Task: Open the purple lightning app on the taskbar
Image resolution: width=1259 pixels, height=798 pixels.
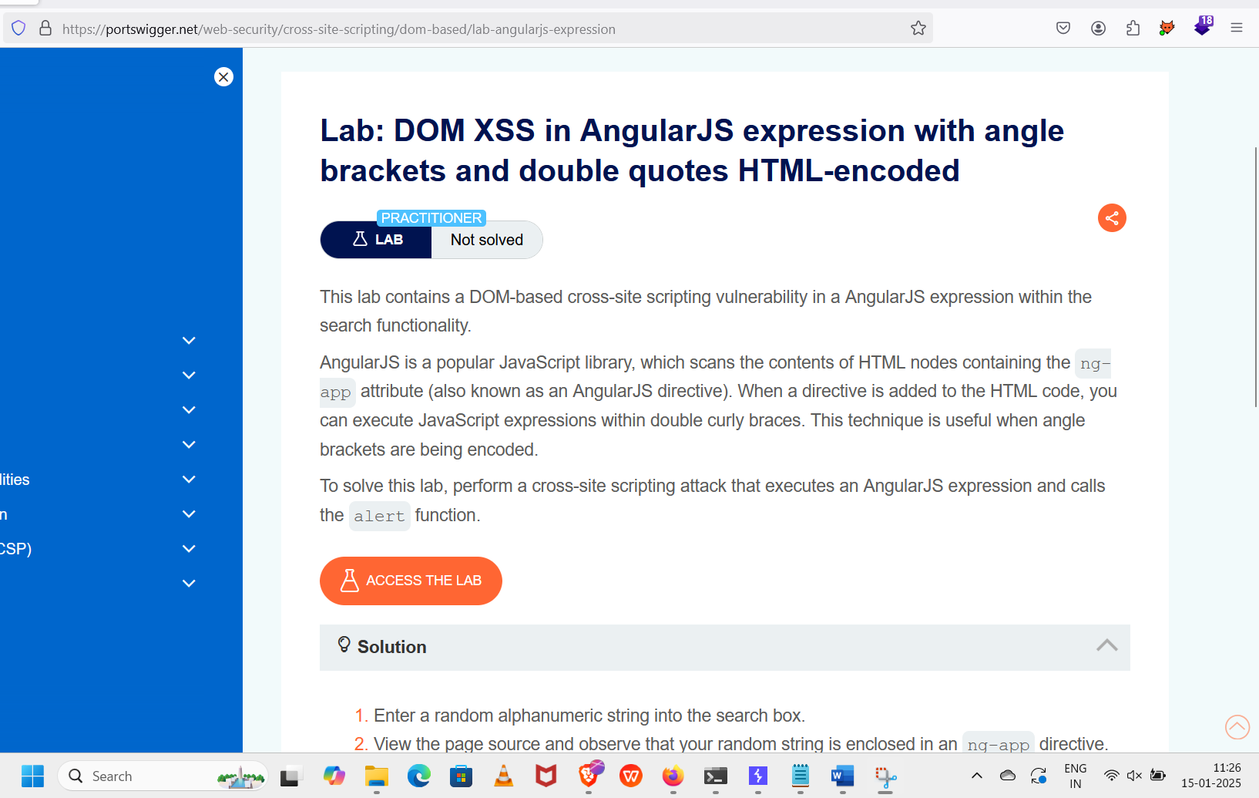Action: pos(757,776)
